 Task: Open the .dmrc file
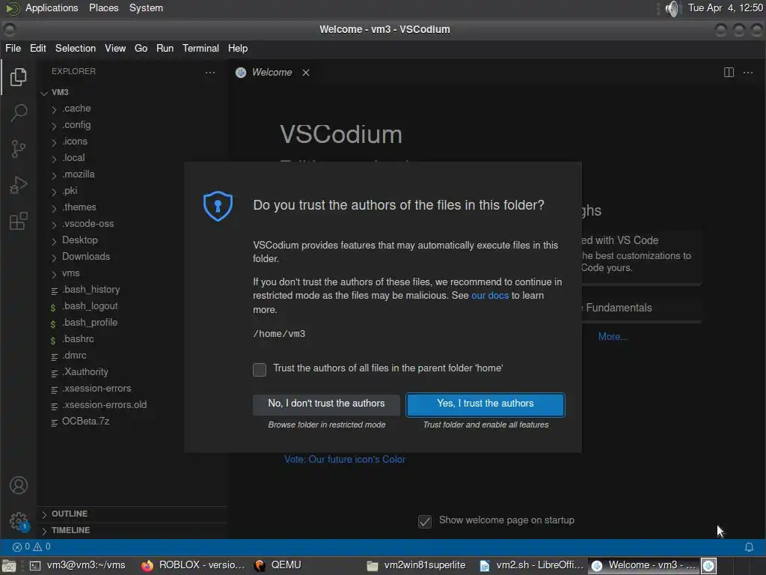tap(74, 356)
